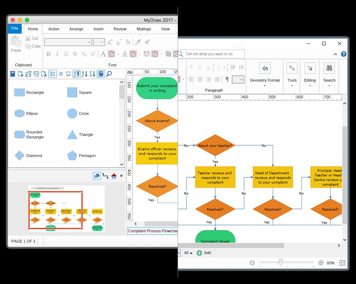Viewport: 356px width, 284px height.
Task: Open the text outline color dropdown arrow
Action: pos(140,54)
